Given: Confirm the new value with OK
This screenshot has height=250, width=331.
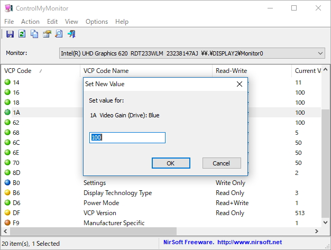Looking at the screenshot, I should point(171,163).
